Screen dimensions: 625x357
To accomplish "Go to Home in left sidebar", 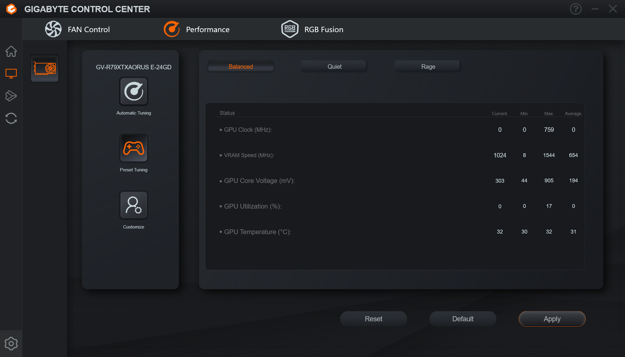I will (11, 51).
